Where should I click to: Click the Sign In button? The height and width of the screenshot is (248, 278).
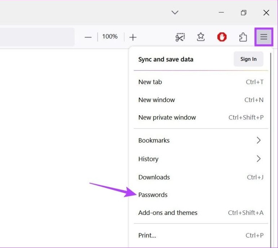click(x=248, y=59)
